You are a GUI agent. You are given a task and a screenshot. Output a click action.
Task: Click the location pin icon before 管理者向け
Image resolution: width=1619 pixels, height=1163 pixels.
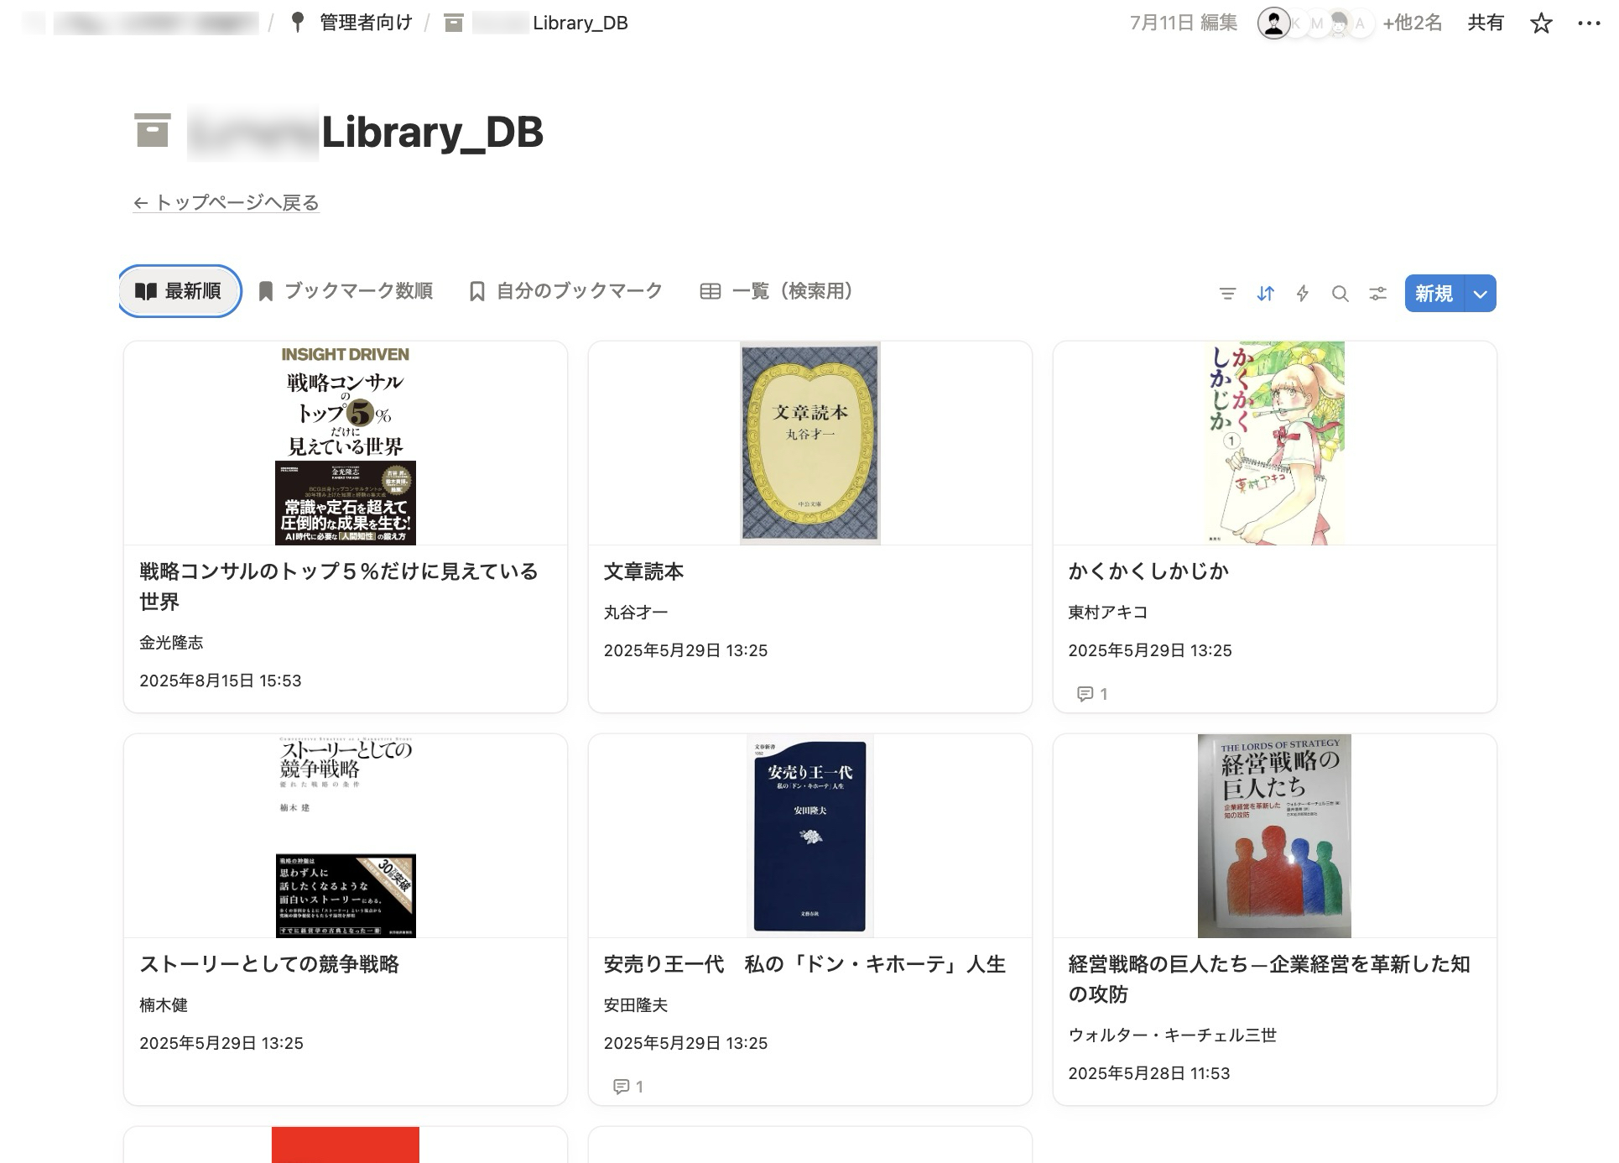[298, 23]
